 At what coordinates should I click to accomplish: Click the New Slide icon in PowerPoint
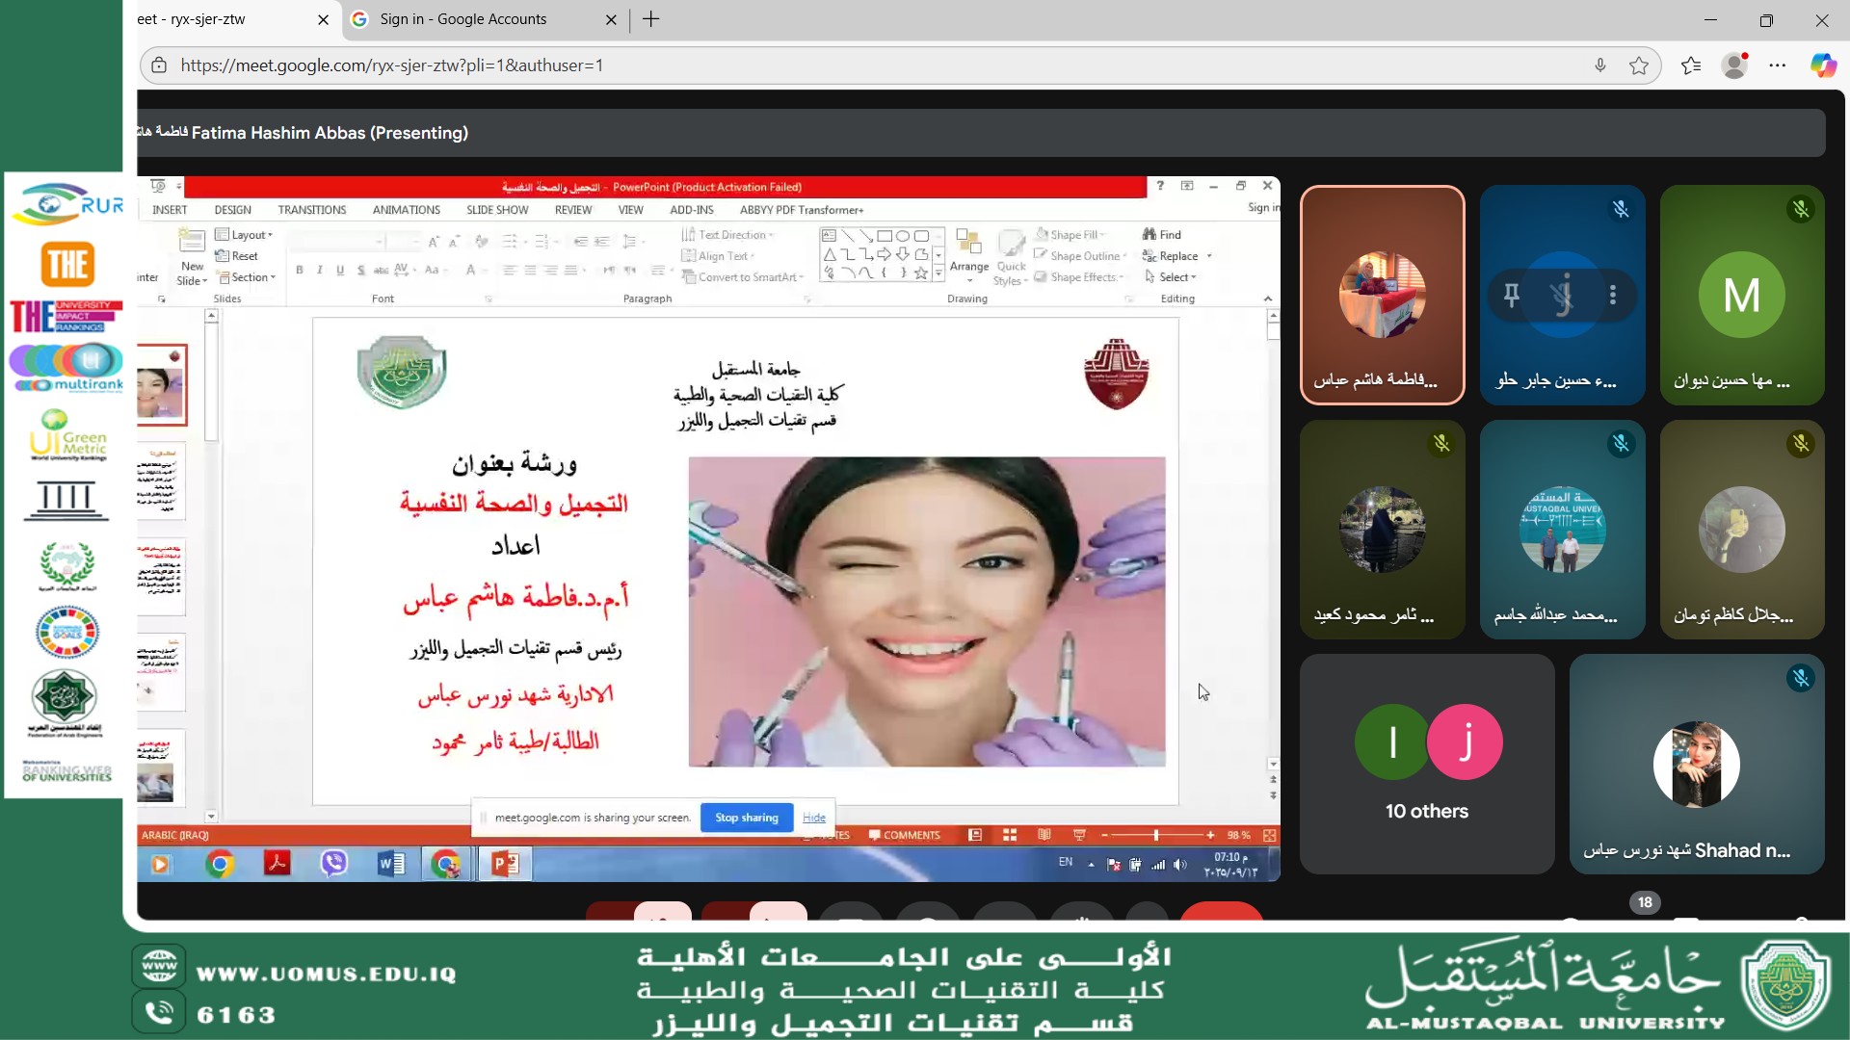[x=192, y=242]
